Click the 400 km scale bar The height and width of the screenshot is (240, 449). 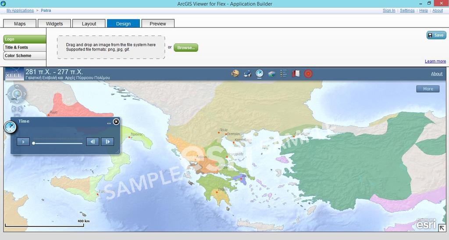point(44,223)
